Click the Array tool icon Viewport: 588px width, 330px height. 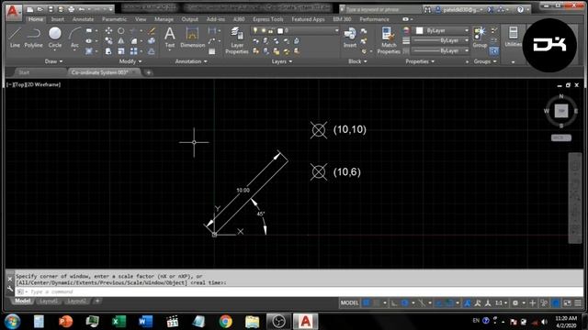pyautogui.click(x=133, y=51)
